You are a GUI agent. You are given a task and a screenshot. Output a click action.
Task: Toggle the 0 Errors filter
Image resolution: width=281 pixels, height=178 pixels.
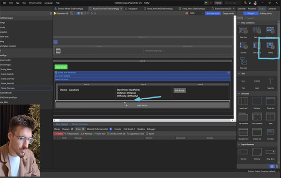pos(59,133)
